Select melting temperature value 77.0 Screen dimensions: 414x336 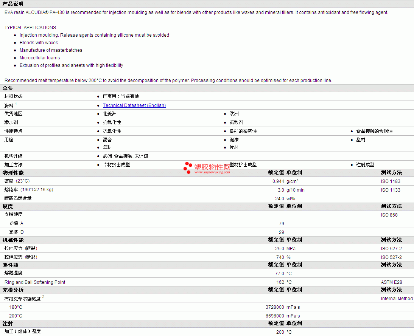[x=280, y=274]
